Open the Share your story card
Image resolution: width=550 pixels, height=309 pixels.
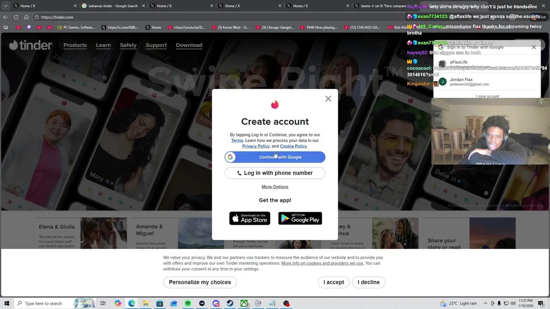pyautogui.click(x=469, y=233)
